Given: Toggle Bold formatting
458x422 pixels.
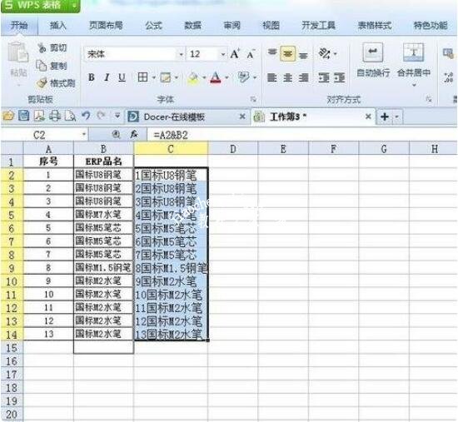Looking at the screenshot, I should click(92, 77).
